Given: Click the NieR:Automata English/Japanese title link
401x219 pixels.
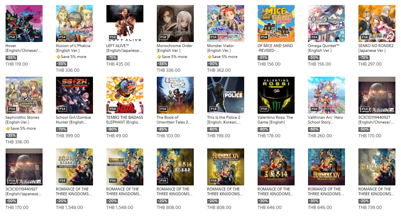Looking at the screenshot, I should pos(24,192).
